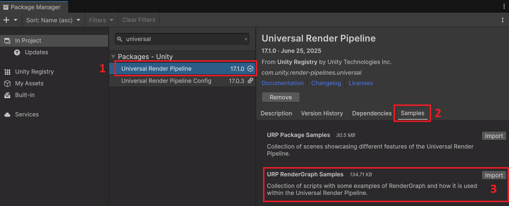
Task: Import the URP RenderGraph Samples
Action: 494,175
